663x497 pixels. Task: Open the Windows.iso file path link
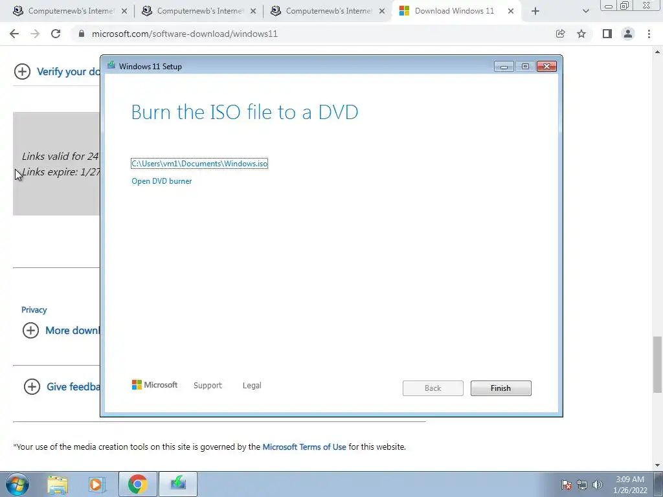(x=199, y=164)
